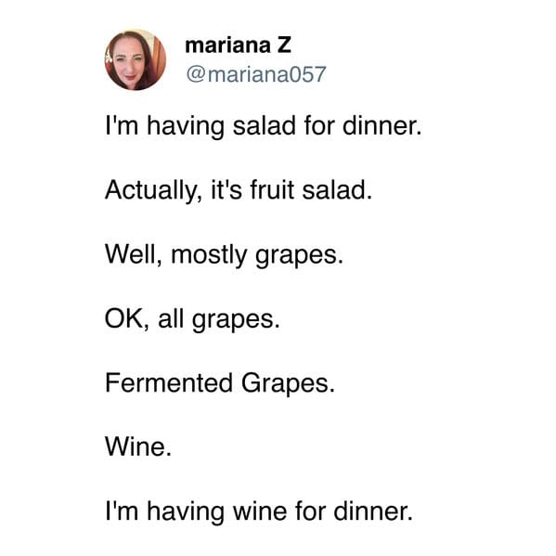Click the word "Fermented" in the tweet

[169, 383]
